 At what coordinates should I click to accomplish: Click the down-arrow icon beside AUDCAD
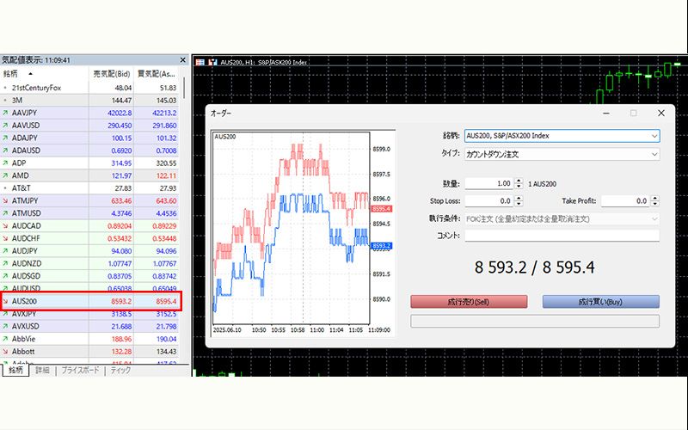pos(5,225)
